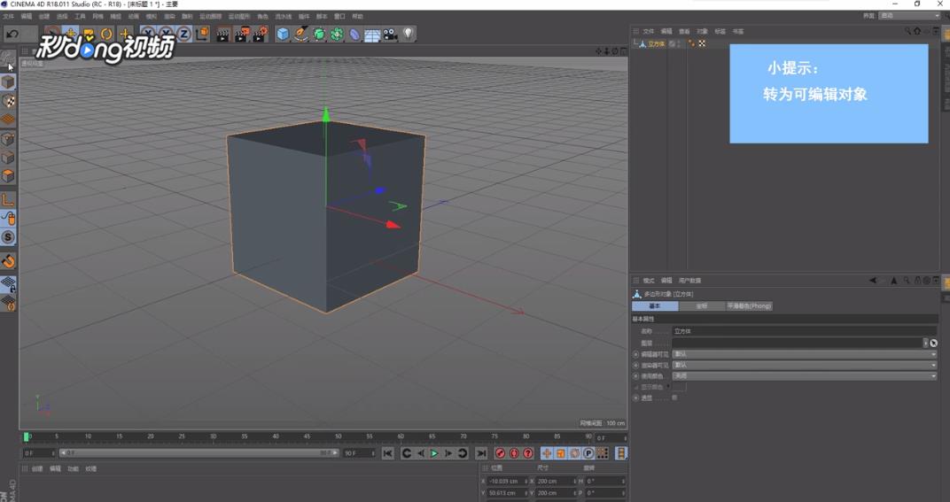950x502 pixels.
Task: Select the Rotate tool in toolbar
Action: (x=106, y=35)
